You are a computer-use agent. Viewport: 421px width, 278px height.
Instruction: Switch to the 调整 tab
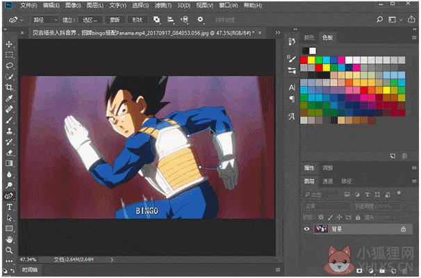[x=328, y=168]
